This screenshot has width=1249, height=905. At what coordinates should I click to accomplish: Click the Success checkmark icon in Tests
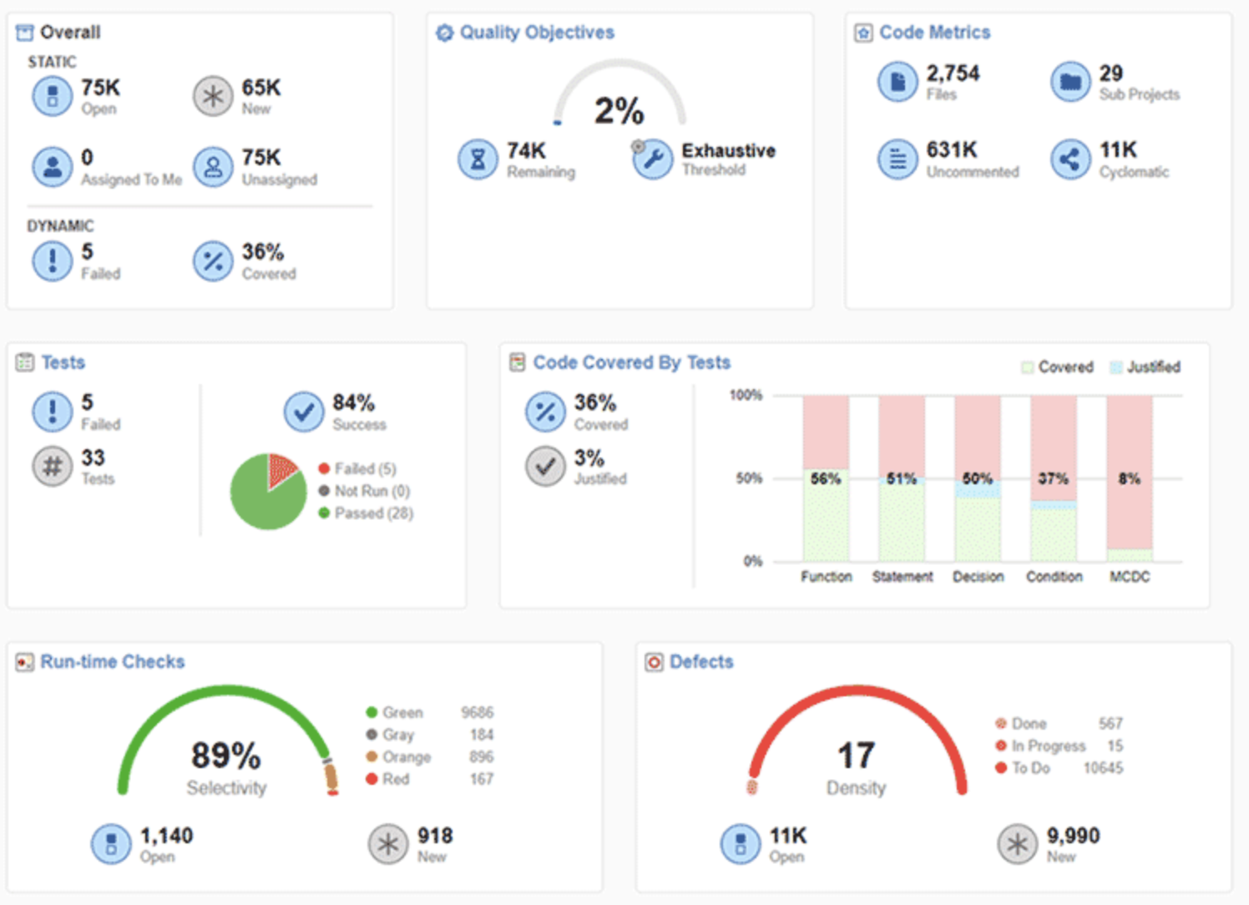pos(303,412)
